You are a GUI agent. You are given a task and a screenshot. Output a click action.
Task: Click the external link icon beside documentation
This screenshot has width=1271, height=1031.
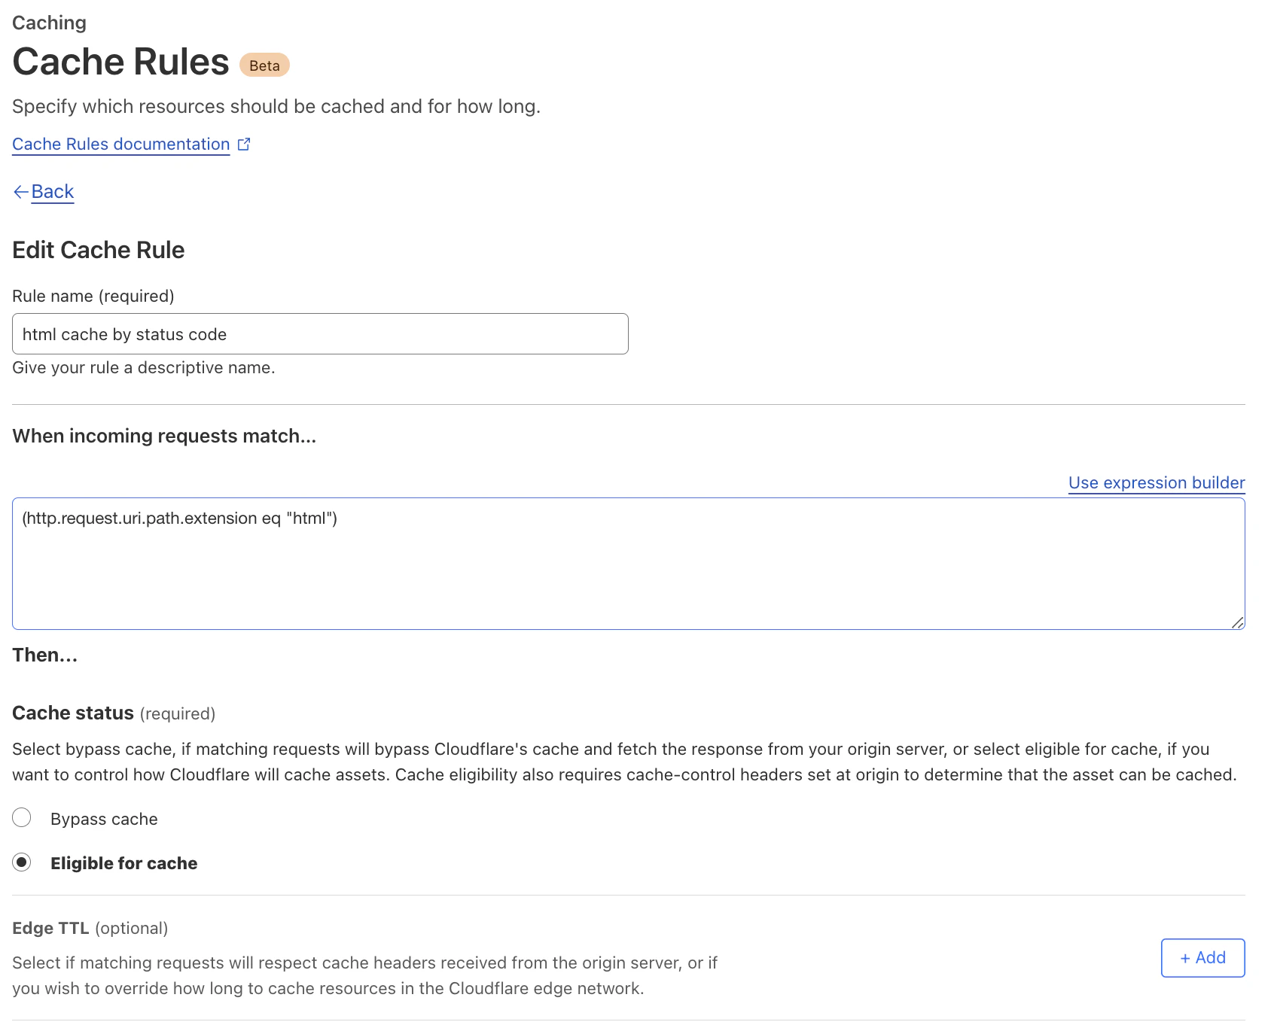(244, 144)
